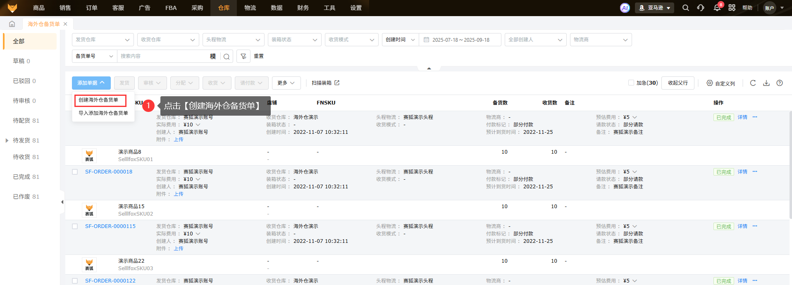Toggle the 加急 checkbox
This screenshot has height=285, width=792.
click(631, 83)
